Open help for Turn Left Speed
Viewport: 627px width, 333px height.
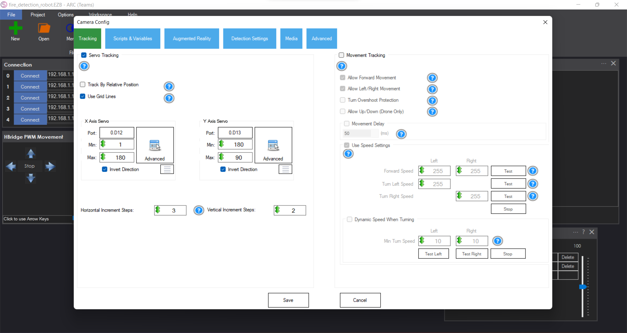pos(533,184)
